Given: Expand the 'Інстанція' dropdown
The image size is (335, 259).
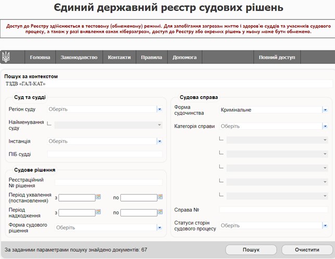Looking at the screenshot, I should click(159, 141).
